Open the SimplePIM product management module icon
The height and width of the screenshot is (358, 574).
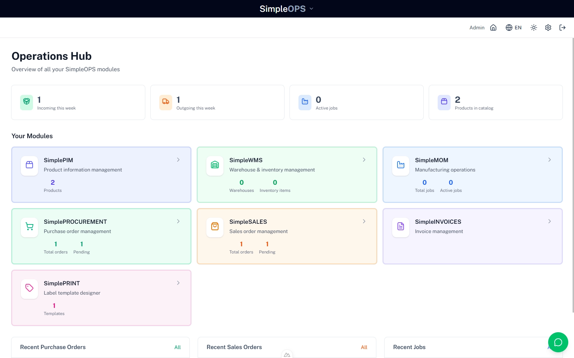(29, 165)
